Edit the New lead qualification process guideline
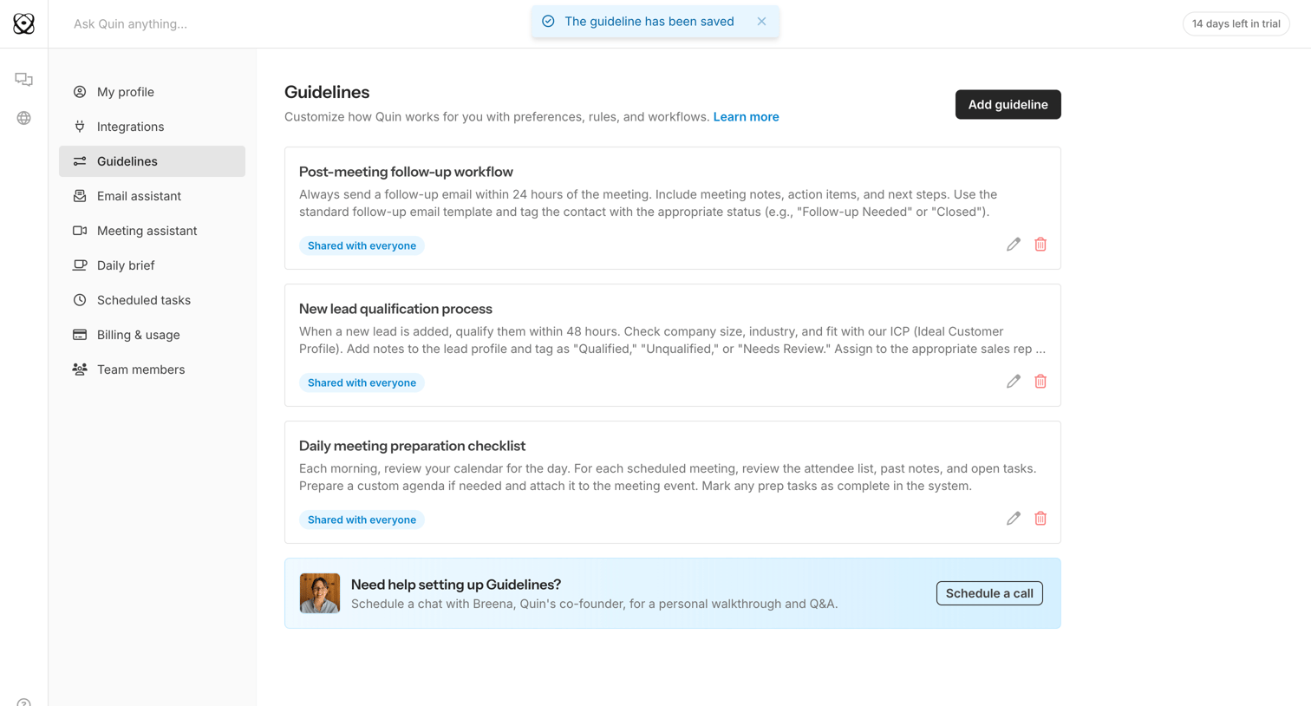The width and height of the screenshot is (1311, 706). tap(1013, 382)
